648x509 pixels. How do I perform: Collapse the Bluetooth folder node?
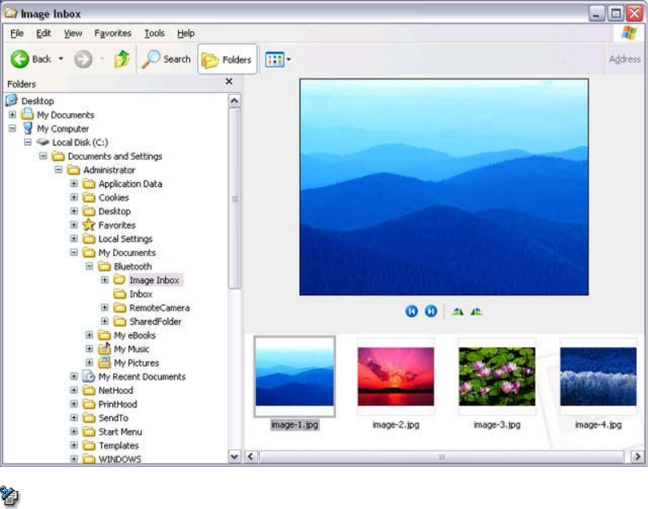89,266
